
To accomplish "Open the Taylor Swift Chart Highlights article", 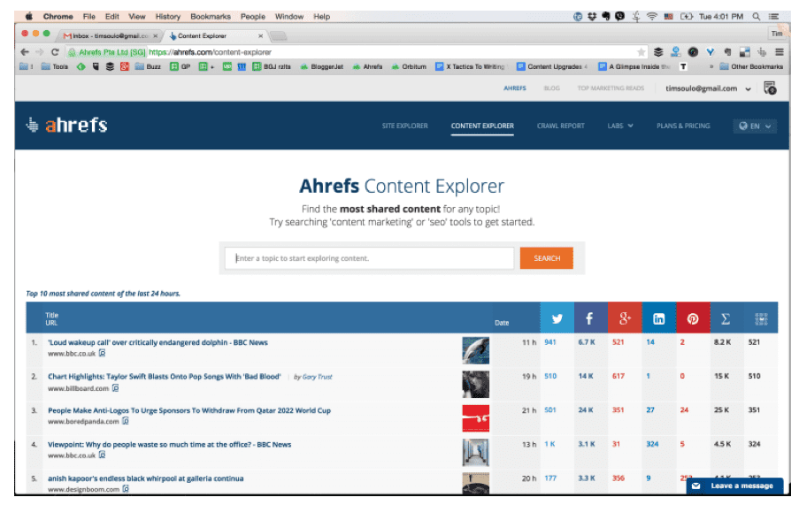I will (164, 377).
